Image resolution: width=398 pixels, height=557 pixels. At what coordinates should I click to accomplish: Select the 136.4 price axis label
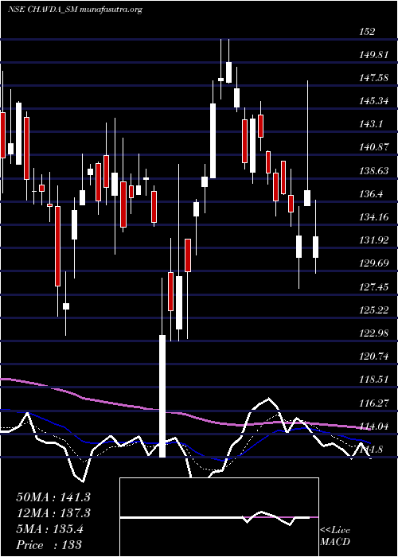point(371,194)
